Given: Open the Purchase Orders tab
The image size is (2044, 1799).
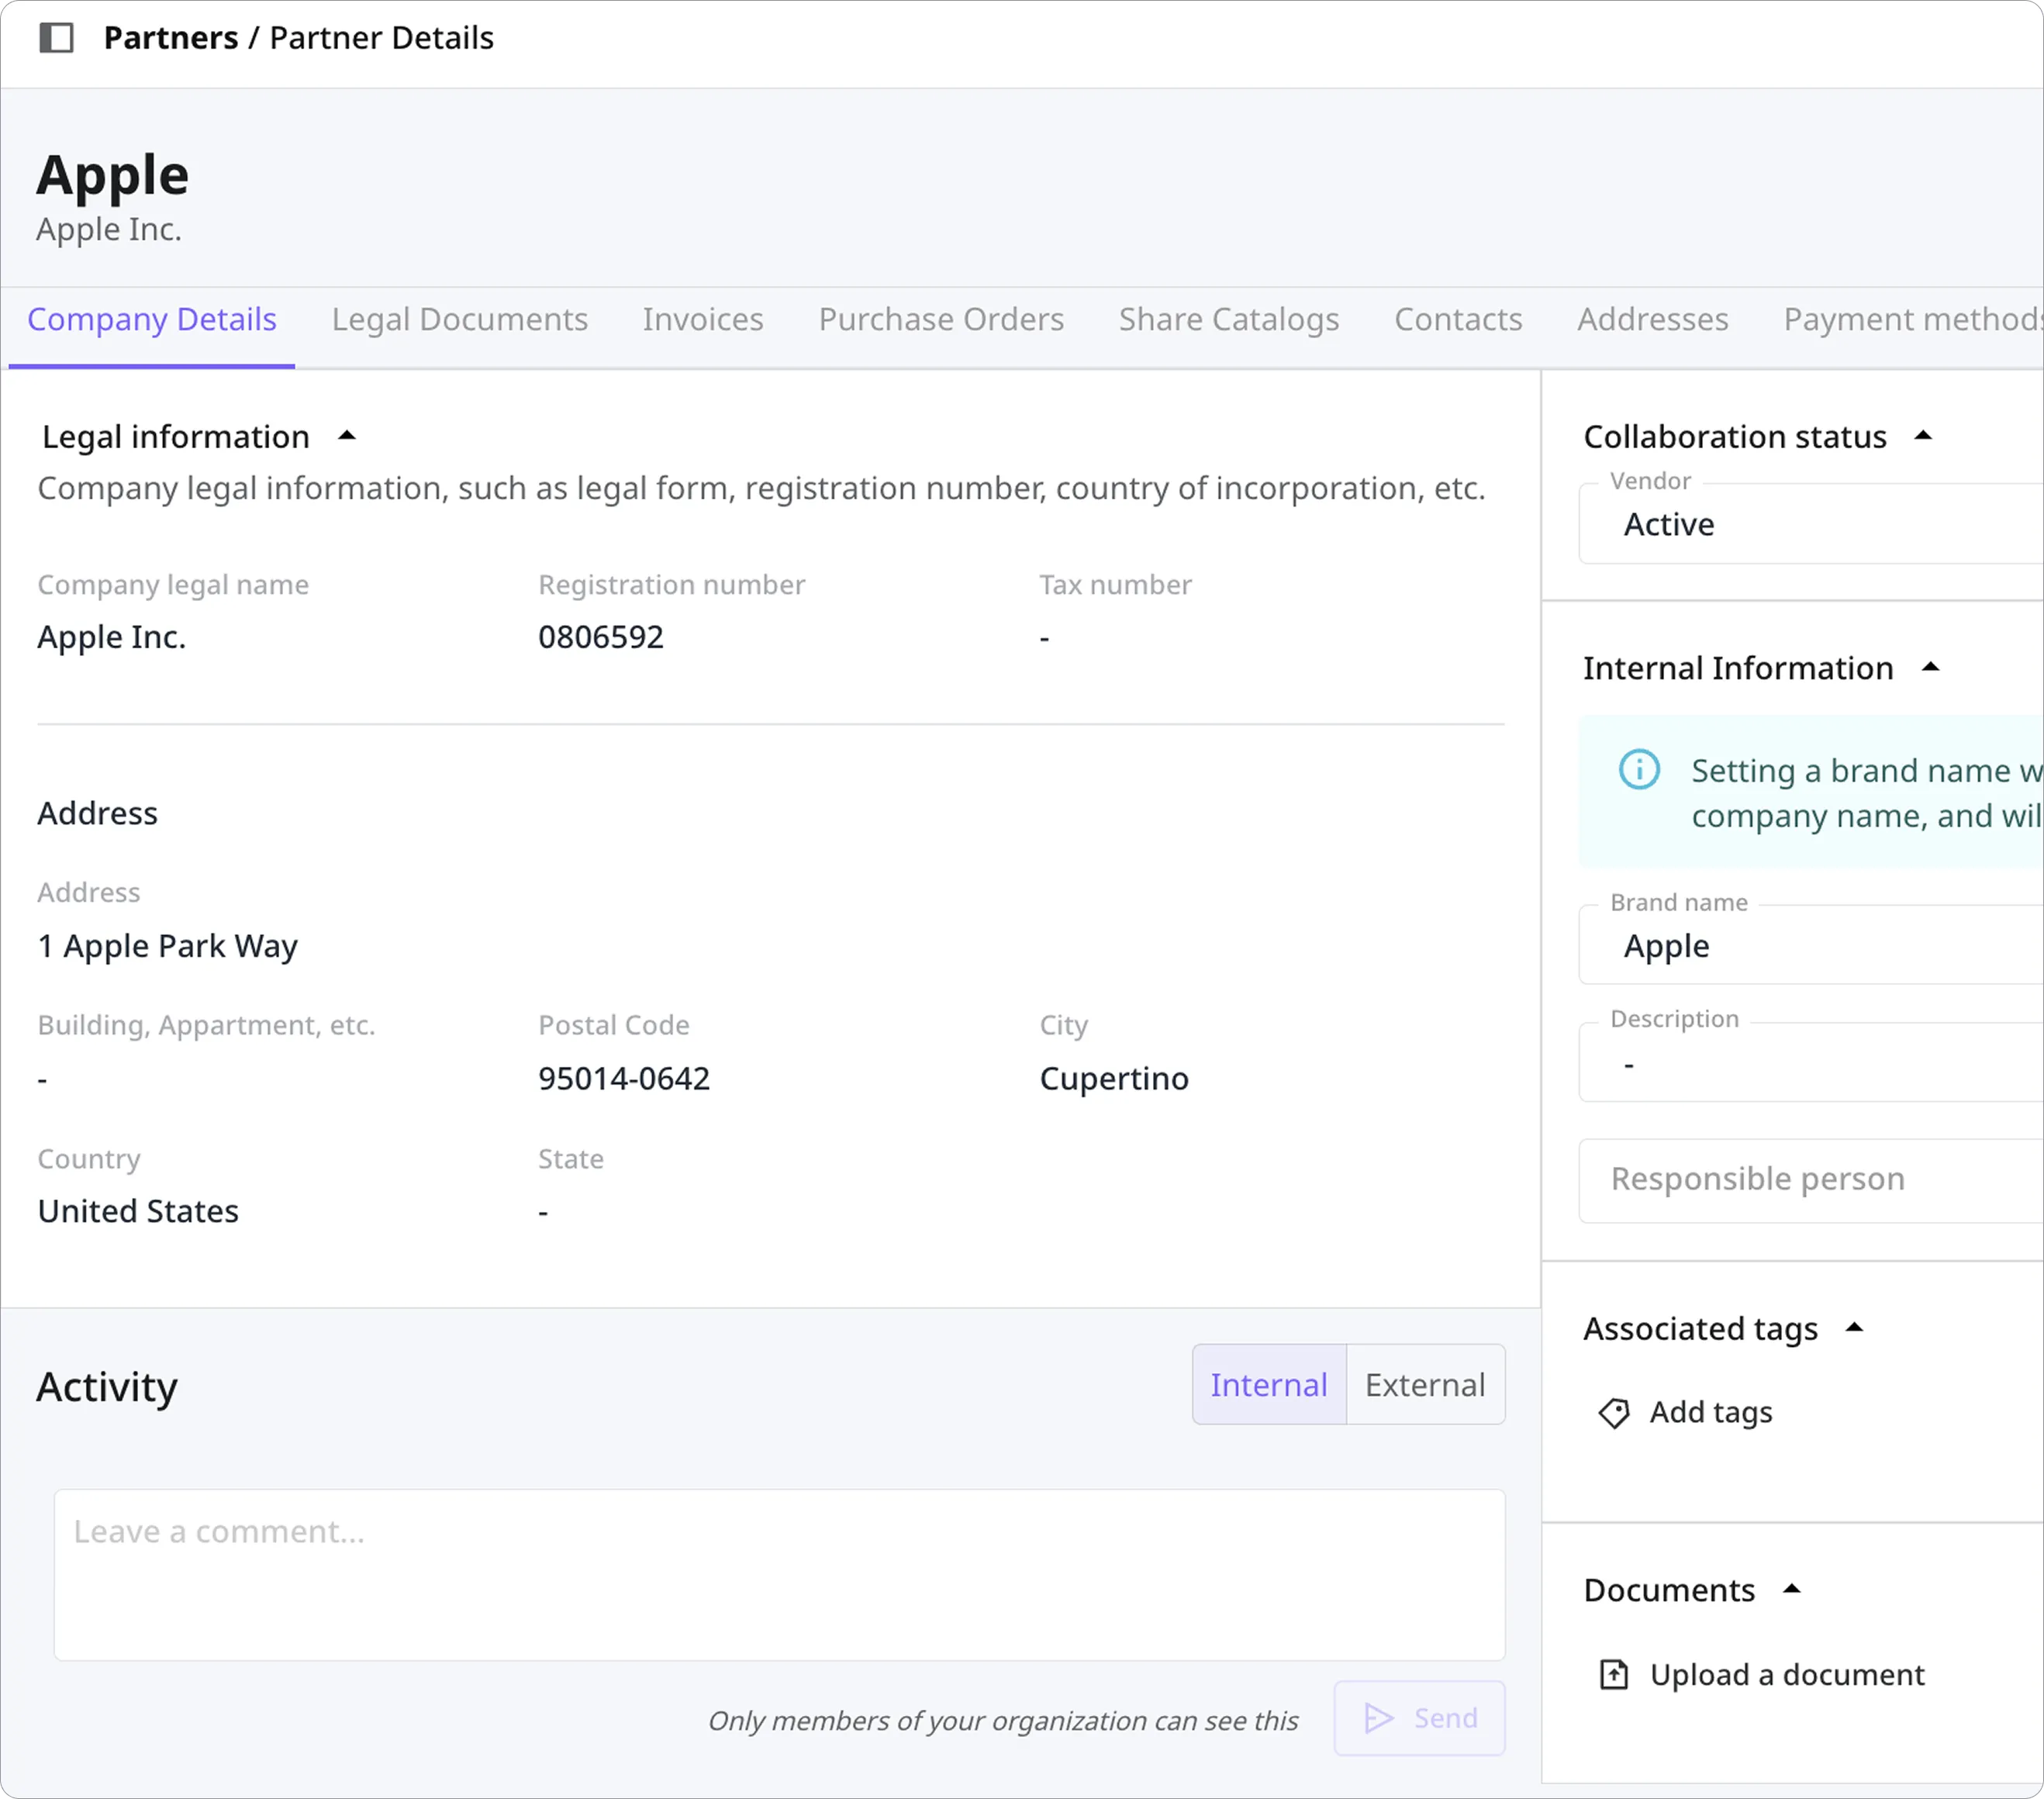Looking at the screenshot, I should [x=941, y=319].
